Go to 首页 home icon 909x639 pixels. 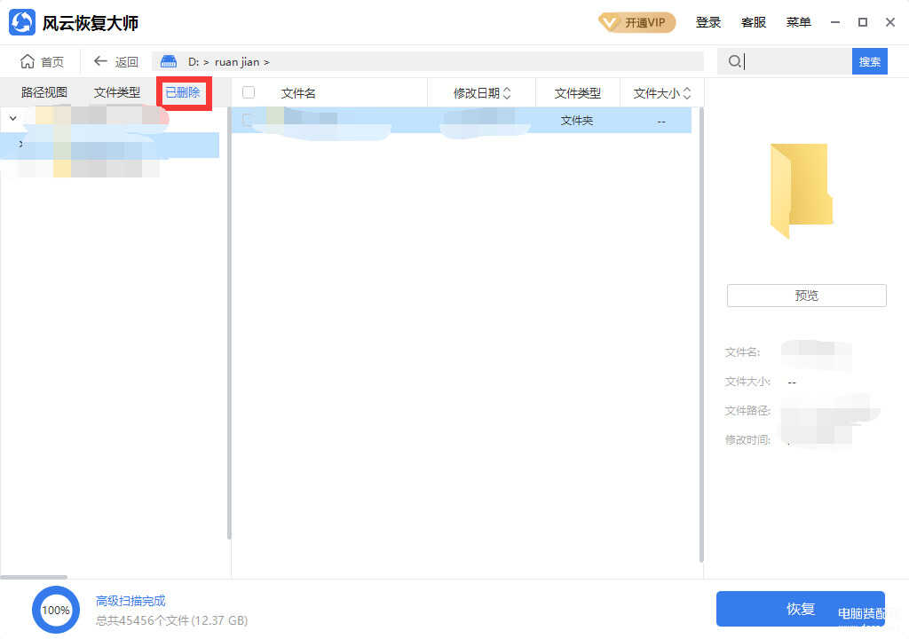(x=28, y=61)
